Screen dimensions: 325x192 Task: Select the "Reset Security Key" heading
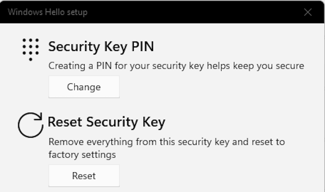tap(106, 122)
